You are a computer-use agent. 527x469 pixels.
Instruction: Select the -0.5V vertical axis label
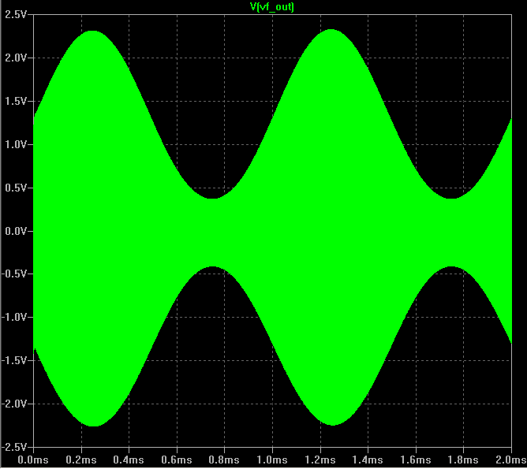(x=14, y=274)
